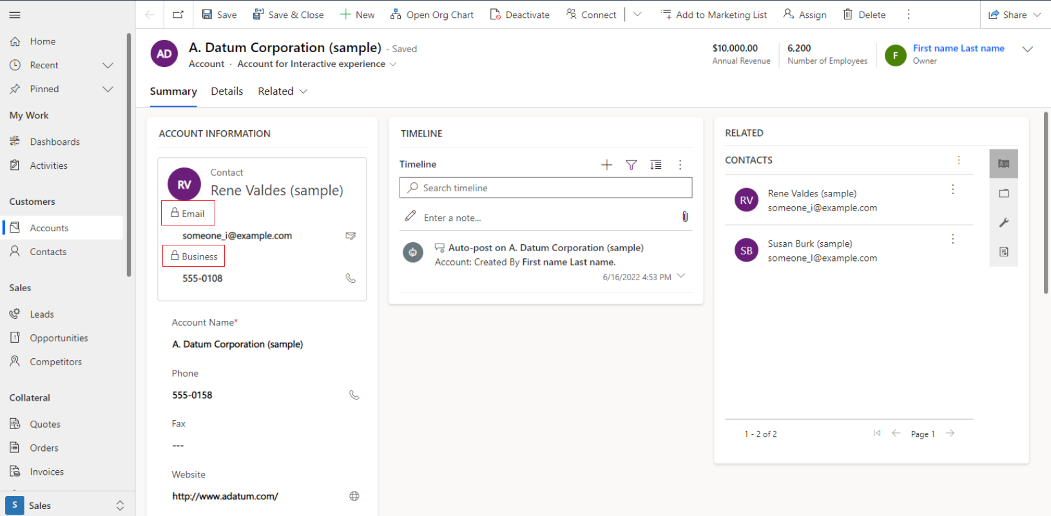This screenshot has width=1051, height=516.
Task: Switch to the Details tab
Action: pos(227,91)
